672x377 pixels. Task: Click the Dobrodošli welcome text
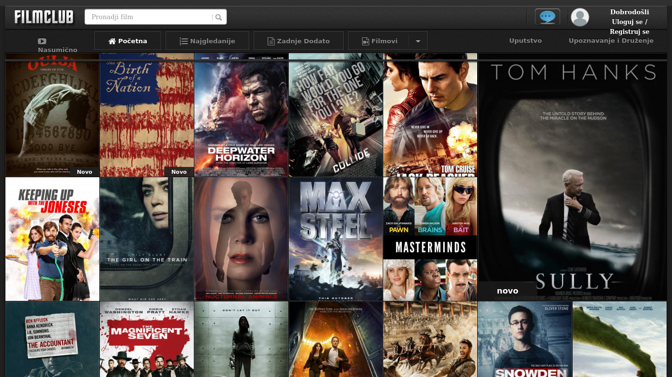click(x=630, y=12)
